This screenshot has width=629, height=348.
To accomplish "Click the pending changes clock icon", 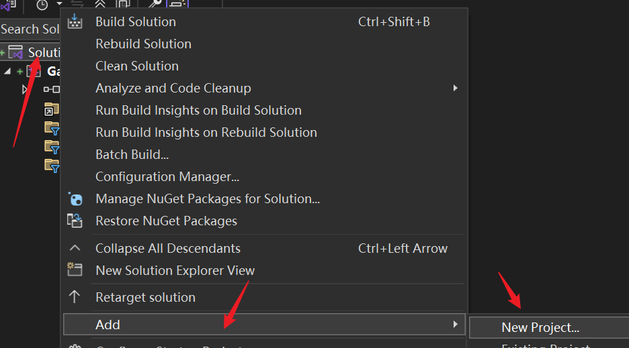I will coord(42,5).
